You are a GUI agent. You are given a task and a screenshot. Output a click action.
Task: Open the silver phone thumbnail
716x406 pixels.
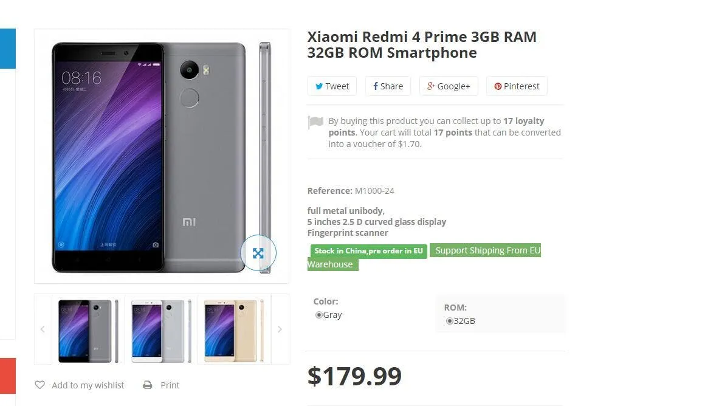click(161, 329)
